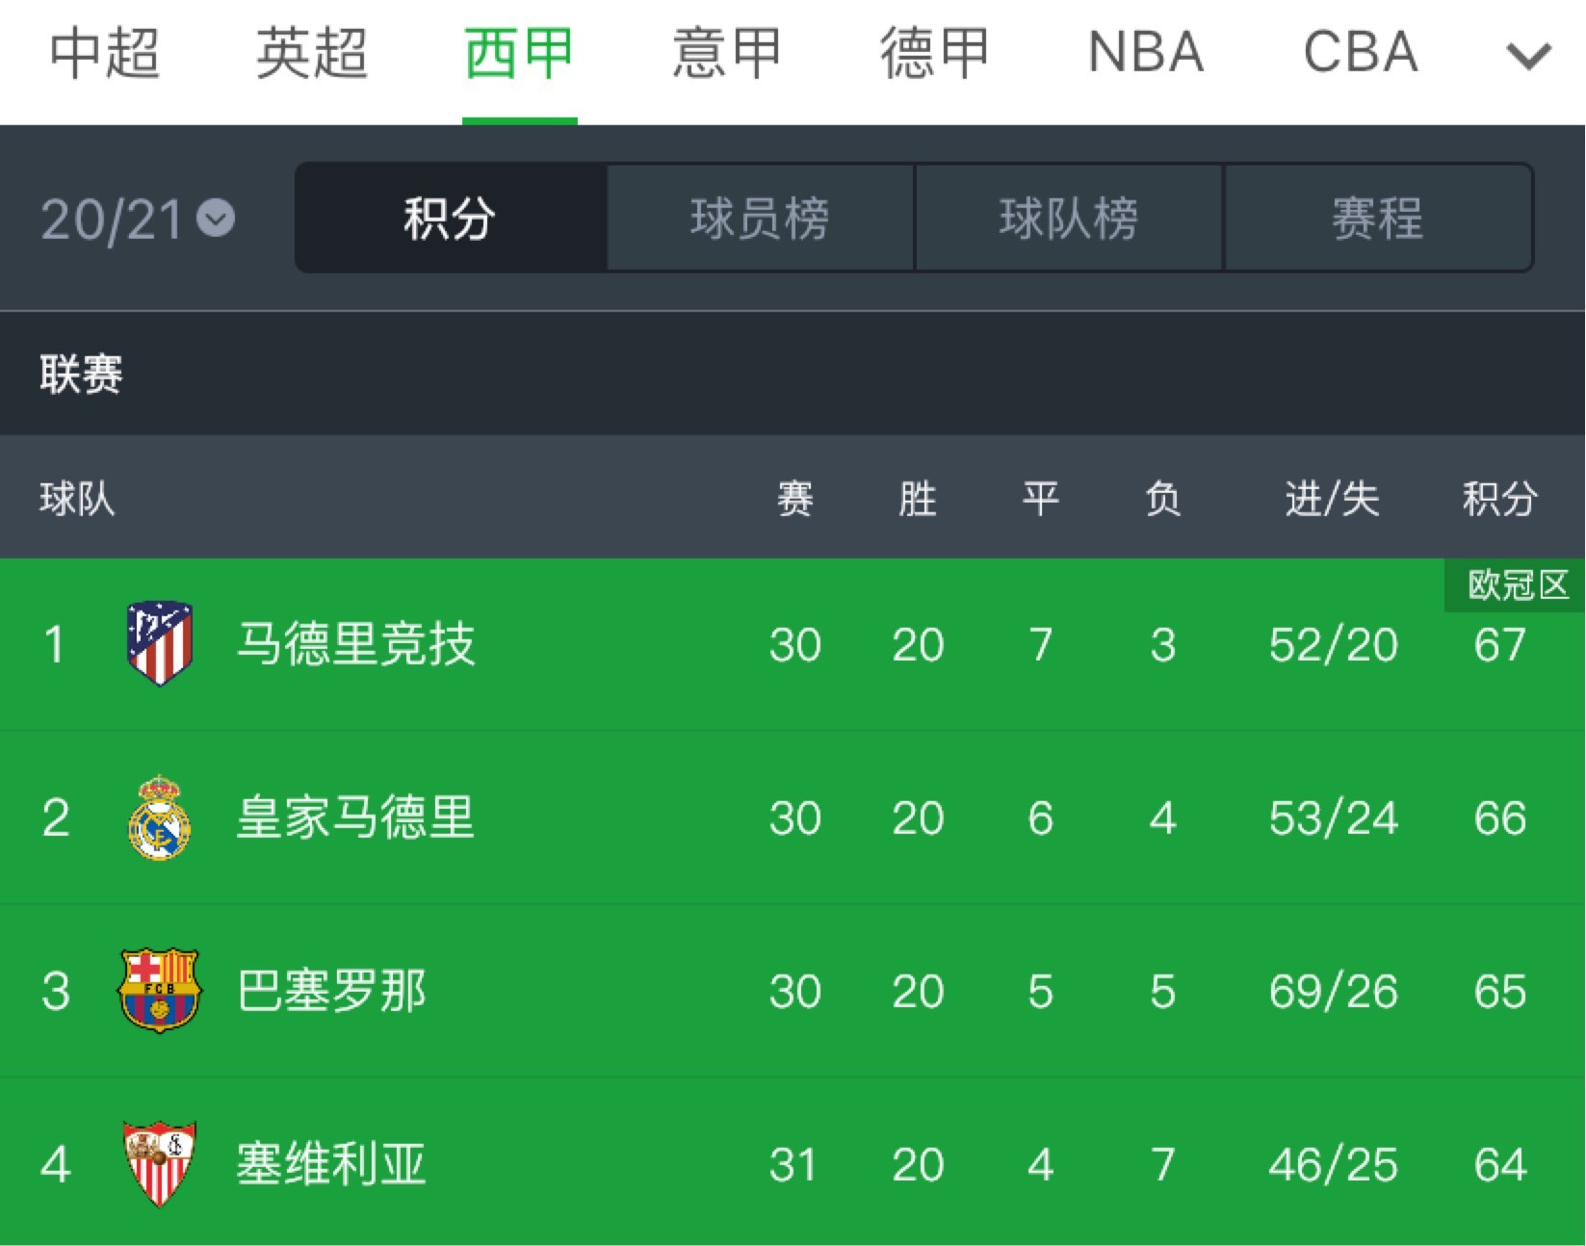The width and height of the screenshot is (1586, 1246).
Task: Select the team name 马德里竞技
Action: (x=356, y=645)
